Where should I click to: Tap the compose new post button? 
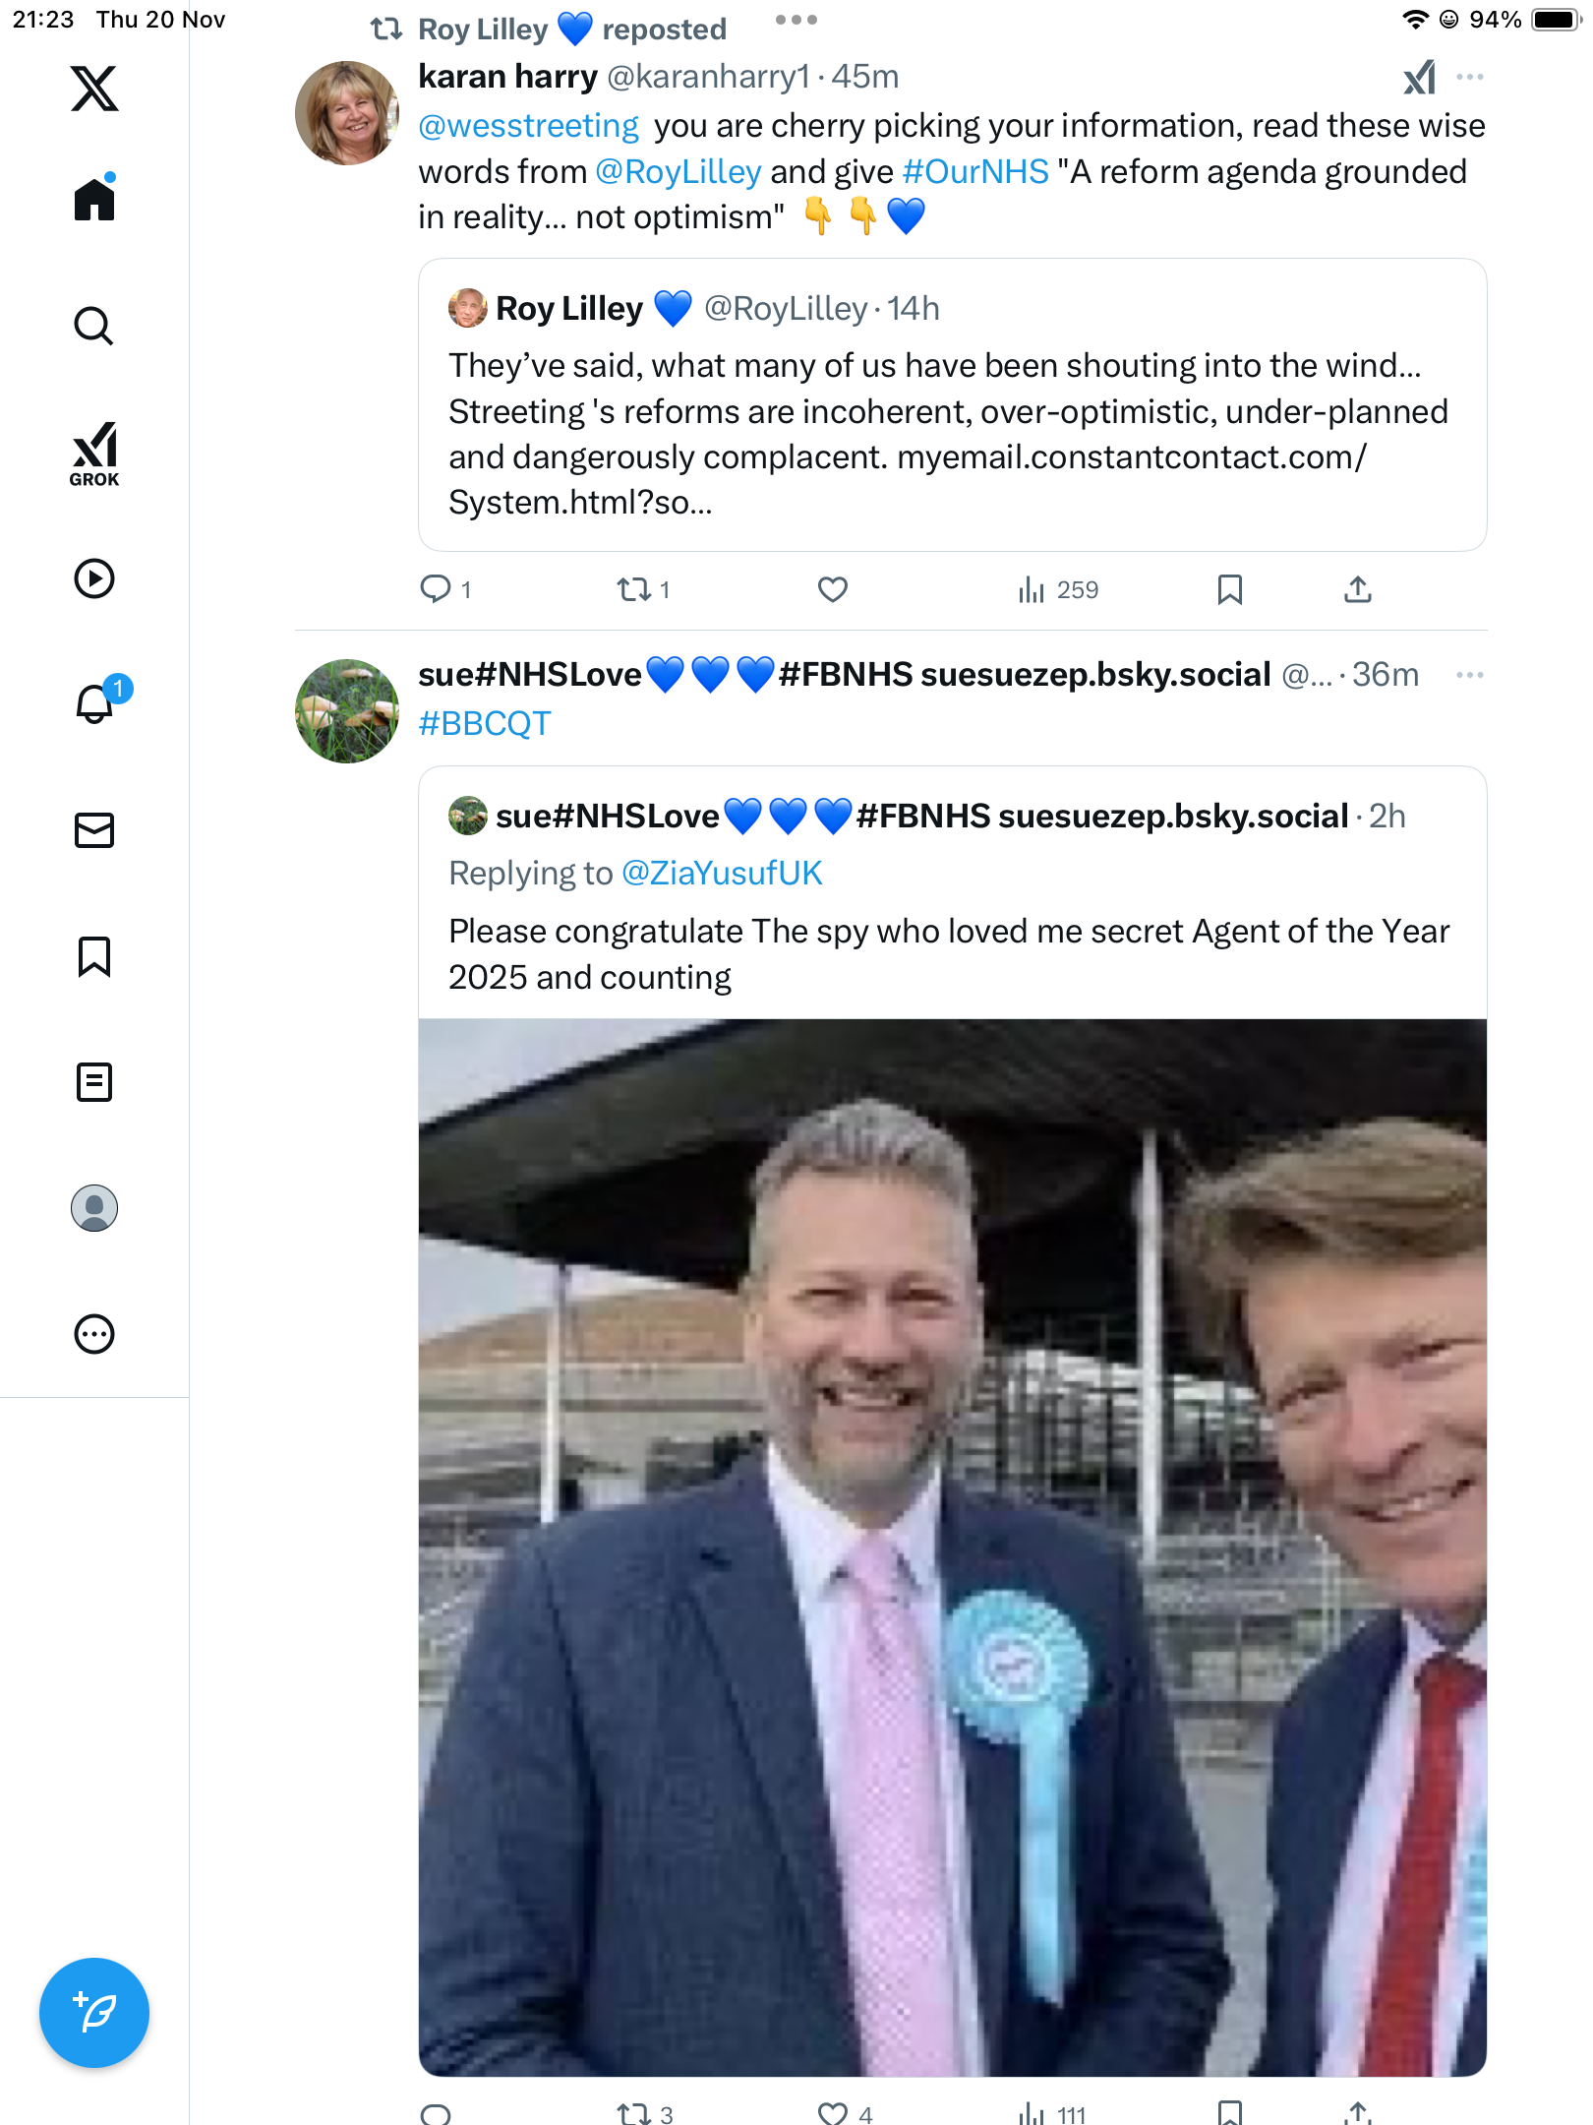click(x=94, y=2013)
